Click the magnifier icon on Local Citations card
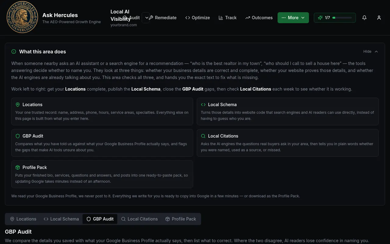390x244 pixels. click(203, 136)
